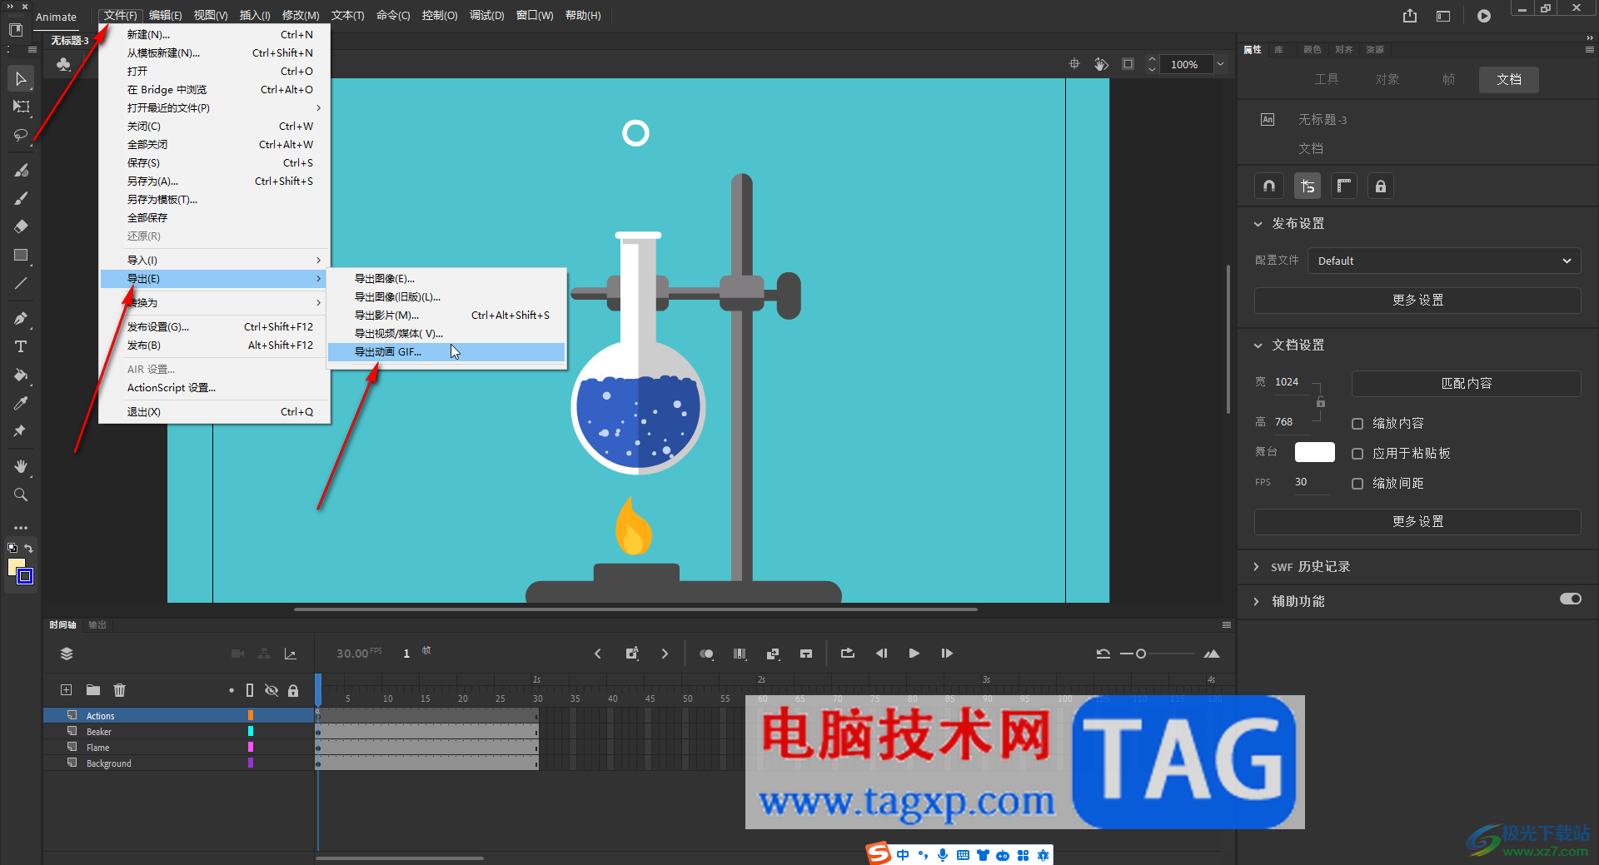Click the 匹配内容 button
Screen dimensions: 1599x865
1466,384
